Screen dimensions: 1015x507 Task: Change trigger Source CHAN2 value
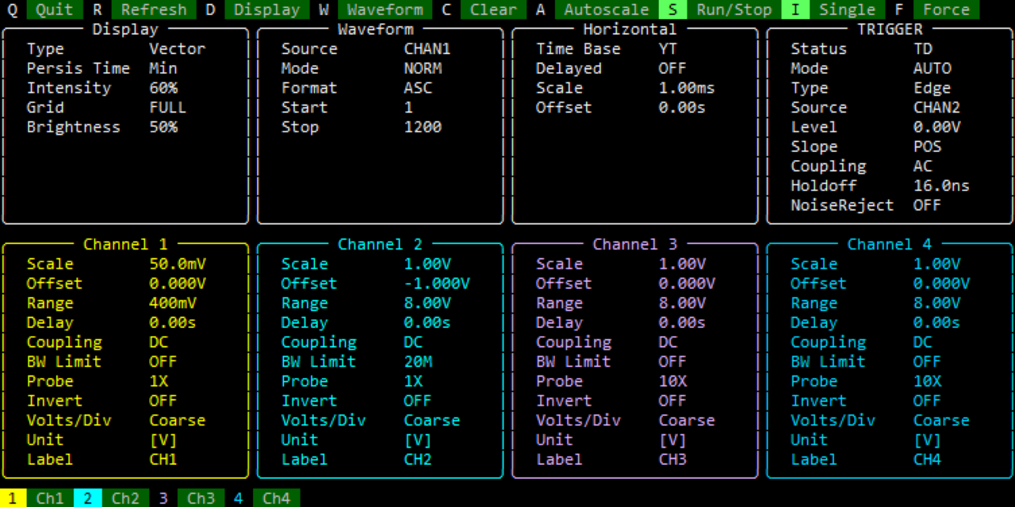(x=936, y=108)
